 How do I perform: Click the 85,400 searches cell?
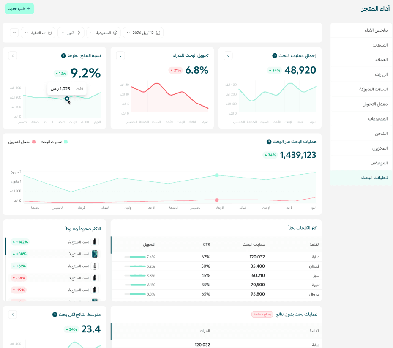[257, 266]
